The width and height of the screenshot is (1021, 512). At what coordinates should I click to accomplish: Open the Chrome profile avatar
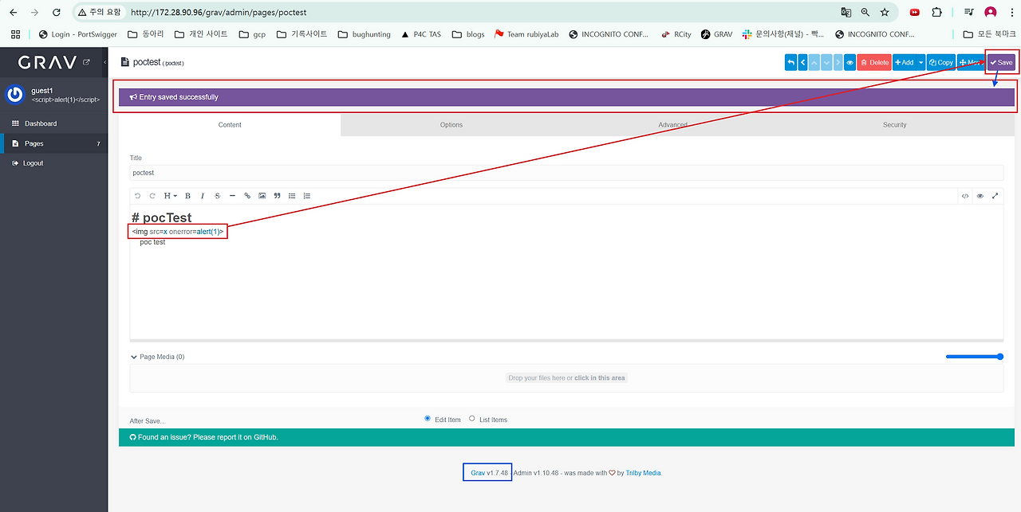click(x=991, y=13)
